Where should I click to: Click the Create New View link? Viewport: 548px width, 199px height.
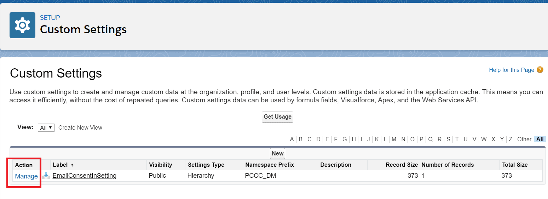[x=80, y=128]
